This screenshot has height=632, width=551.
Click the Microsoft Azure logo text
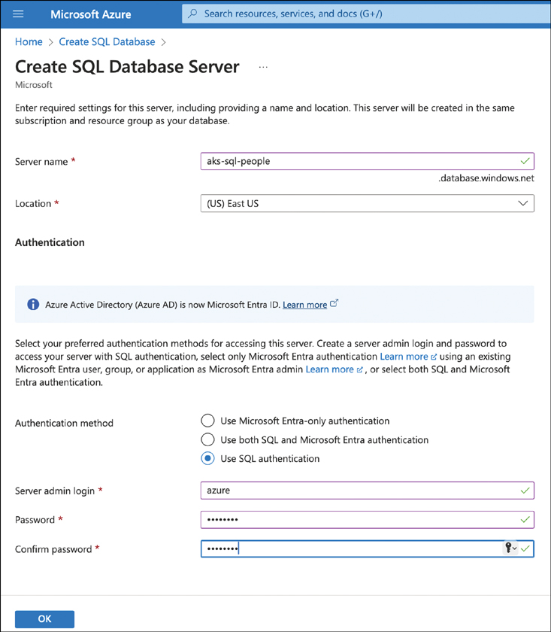tap(90, 14)
